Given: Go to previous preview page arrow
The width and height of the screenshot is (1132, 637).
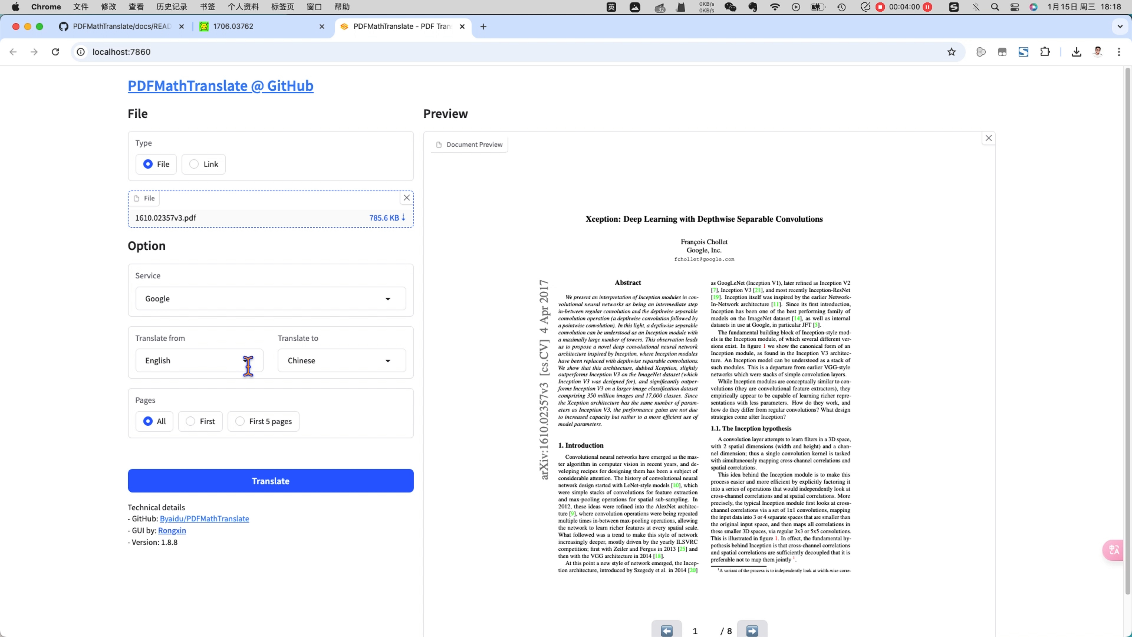Looking at the screenshot, I should pos(667,631).
